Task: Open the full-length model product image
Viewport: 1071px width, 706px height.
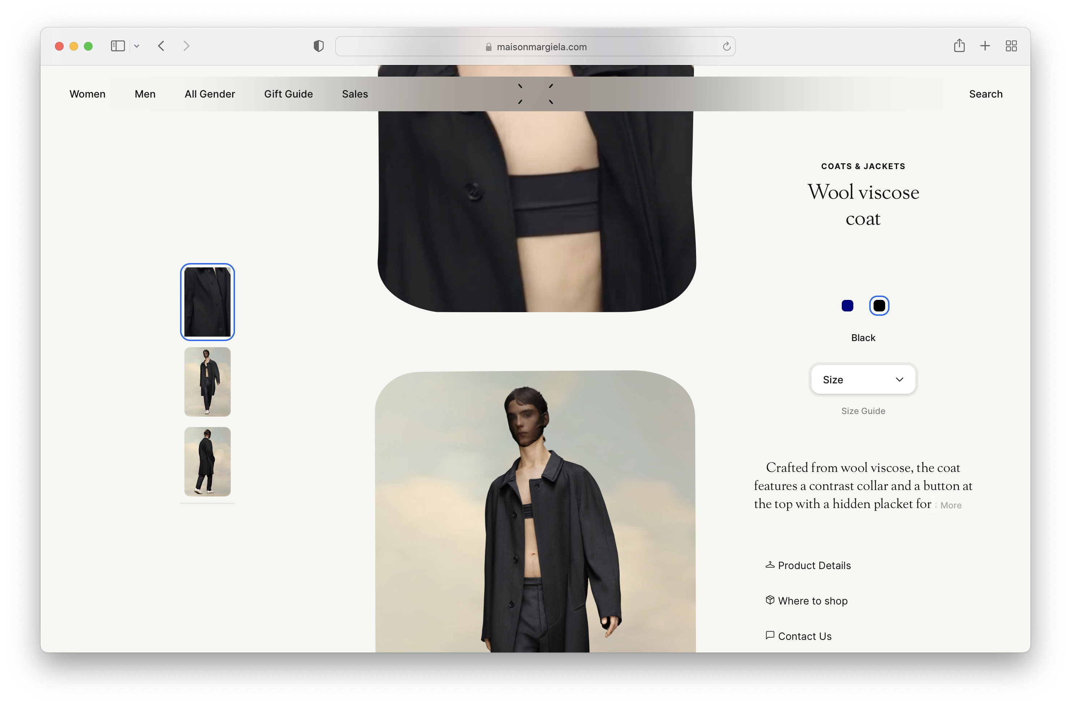Action: tap(535, 512)
